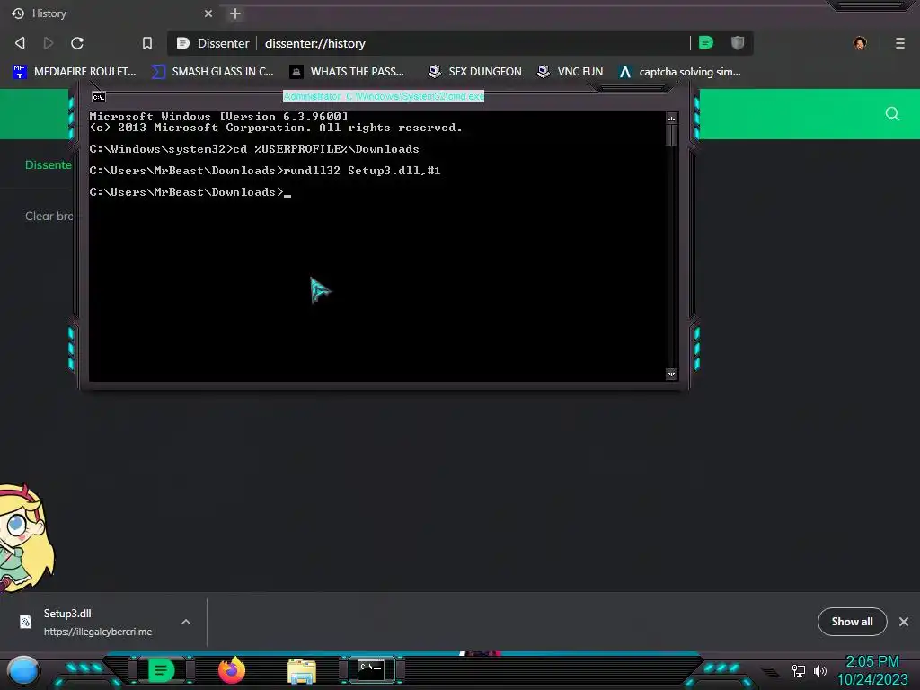Click Show all downloads button
This screenshot has width=920, height=690.
click(x=852, y=622)
